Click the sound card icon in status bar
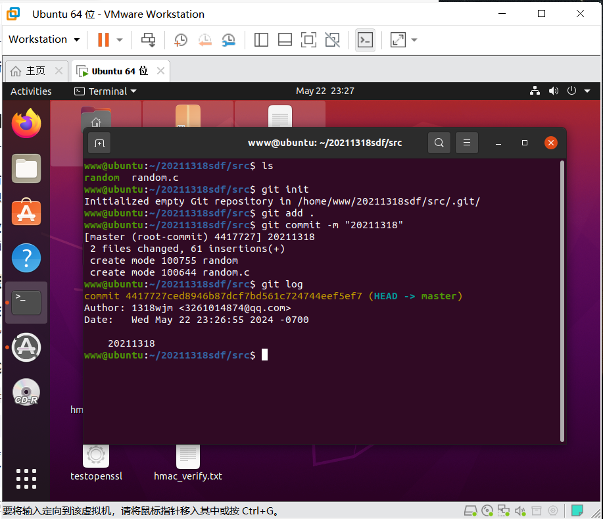The width and height of the screenshot is (603, 519). [x=520, y=511]
